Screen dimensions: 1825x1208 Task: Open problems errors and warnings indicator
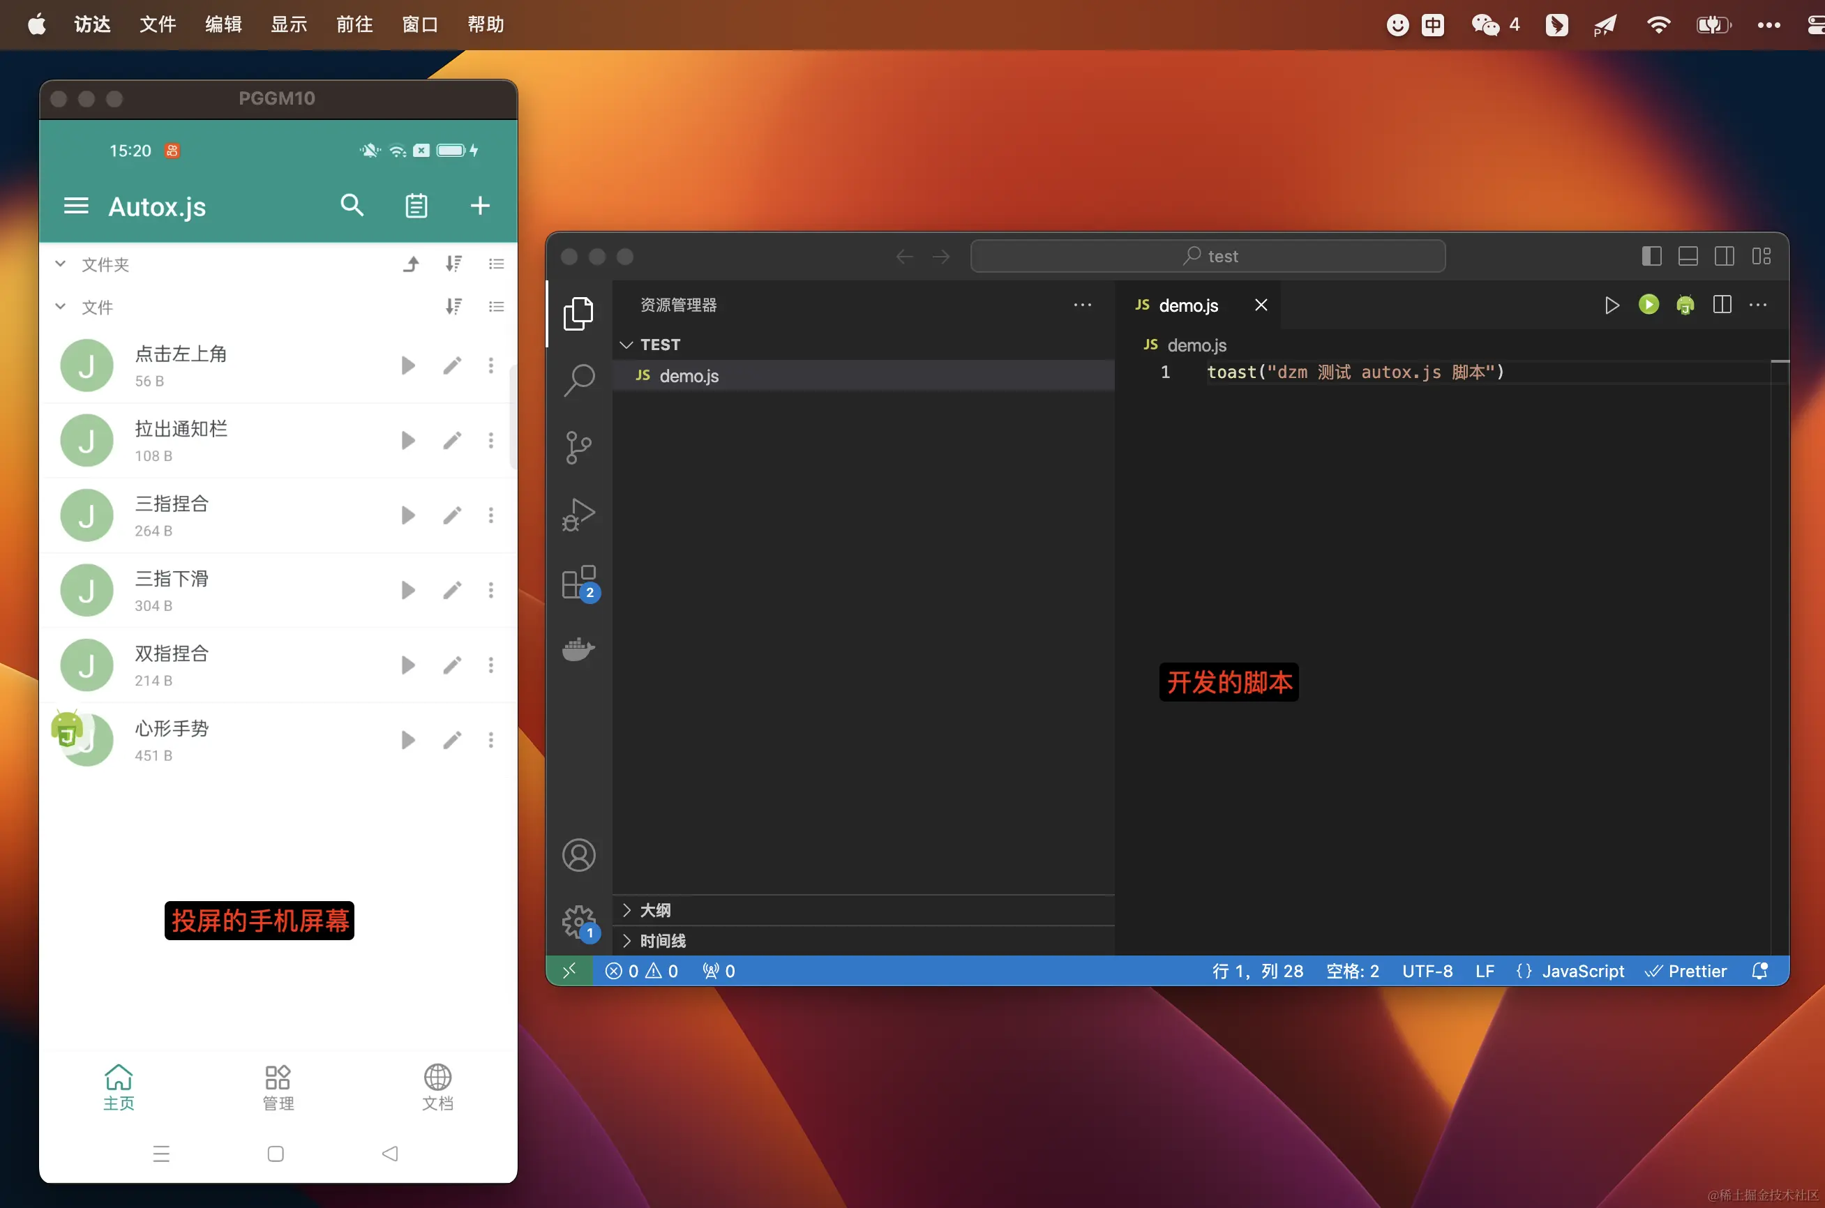tap(642, 971)
